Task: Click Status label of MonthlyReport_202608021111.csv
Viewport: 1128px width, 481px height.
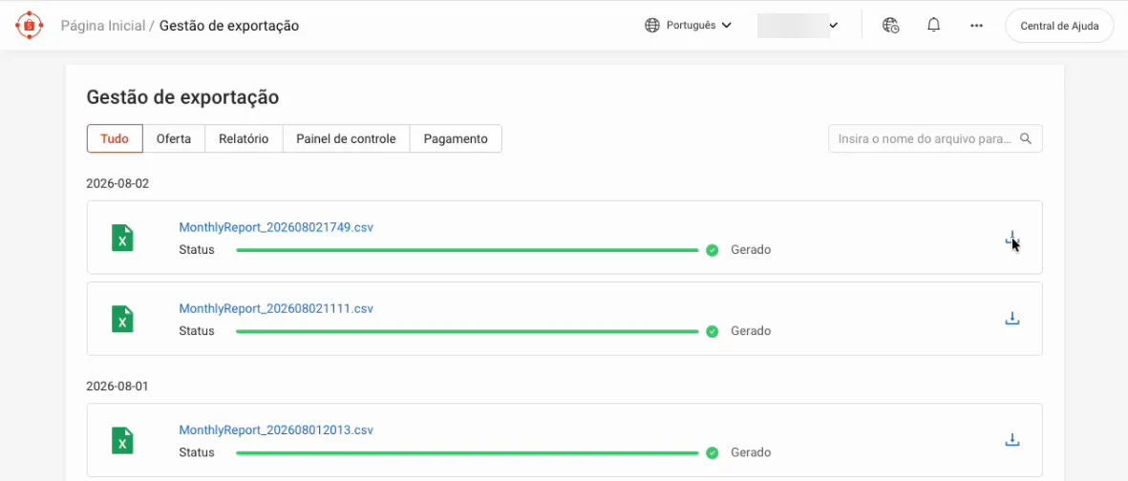Action: tap(197, 331)
